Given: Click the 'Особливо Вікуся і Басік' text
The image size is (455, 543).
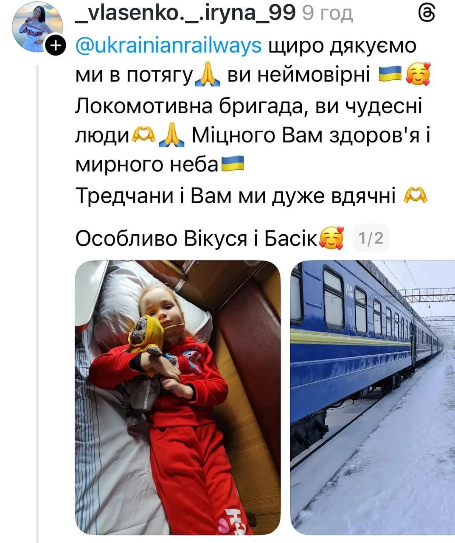Looking at the screenshot, I should 197,239.
